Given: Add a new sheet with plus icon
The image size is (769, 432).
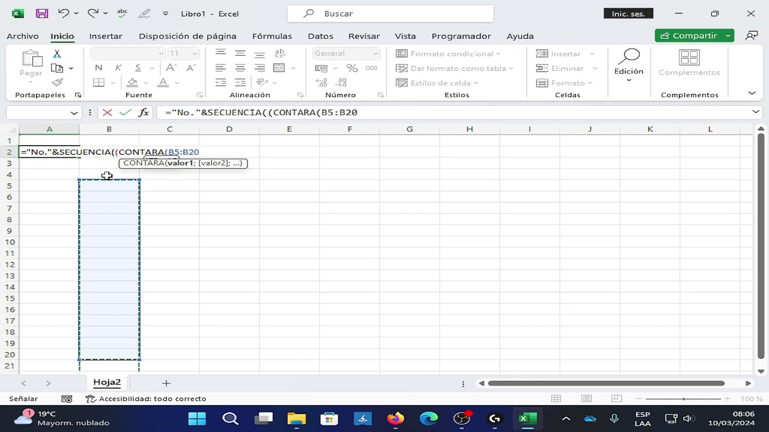Looking at the screenshot, I should tap(166, 383).
